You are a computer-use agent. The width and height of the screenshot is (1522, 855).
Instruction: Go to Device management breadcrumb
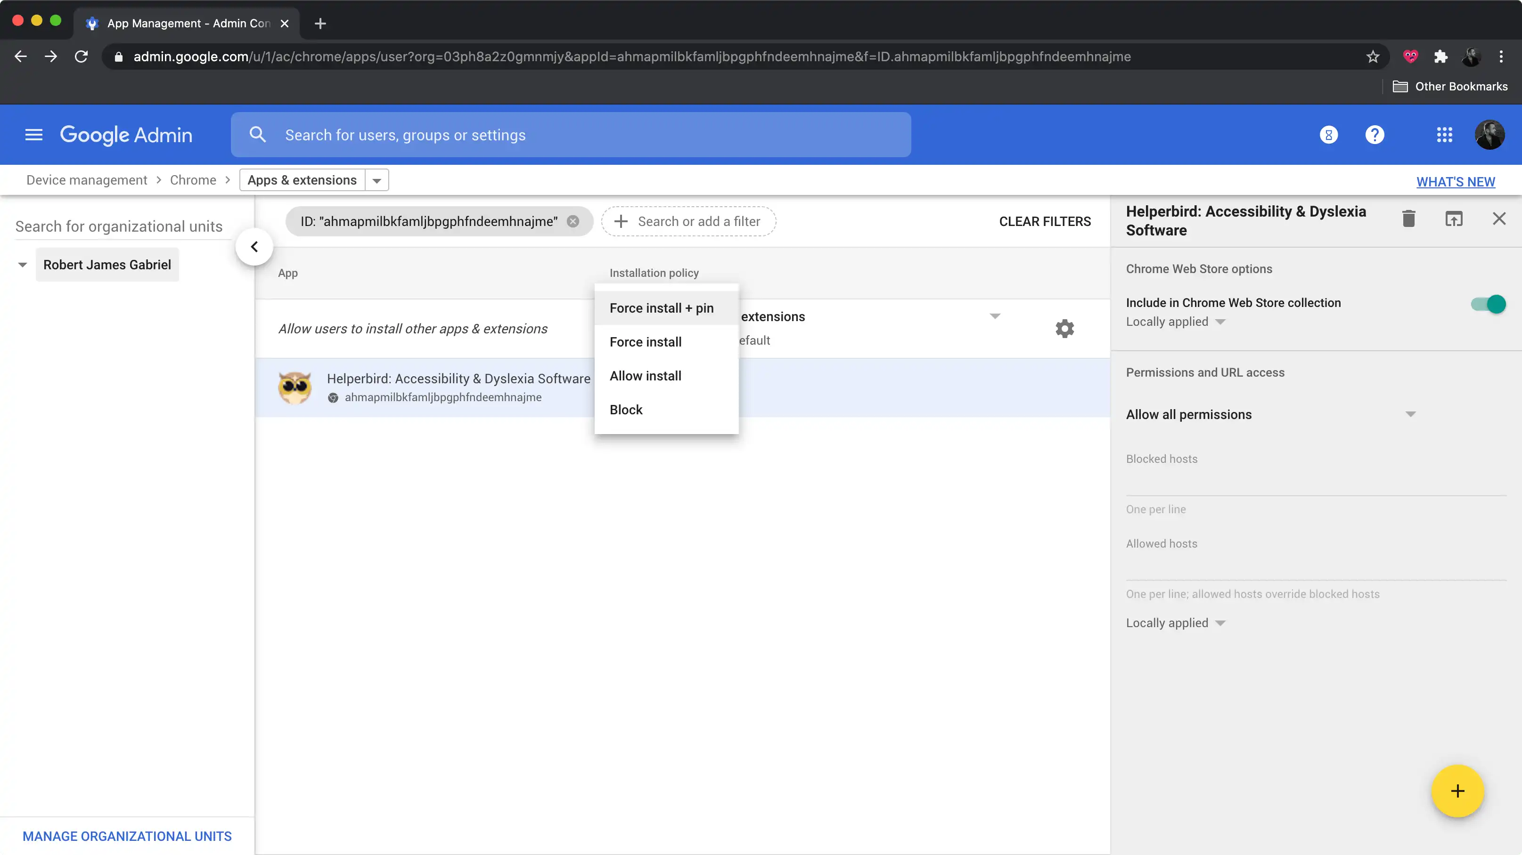pyautogui.click(x=87, y=180)
